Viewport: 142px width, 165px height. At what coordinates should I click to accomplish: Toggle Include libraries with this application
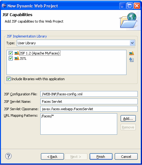[x=9, y=79]
